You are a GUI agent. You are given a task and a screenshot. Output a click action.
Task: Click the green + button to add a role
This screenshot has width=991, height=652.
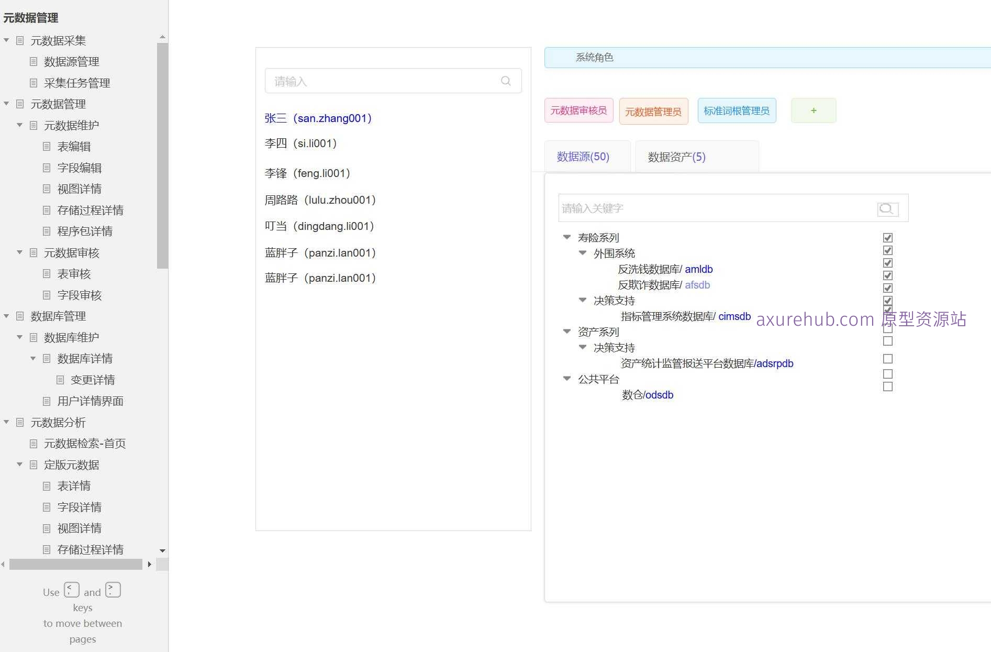[813, 110]
